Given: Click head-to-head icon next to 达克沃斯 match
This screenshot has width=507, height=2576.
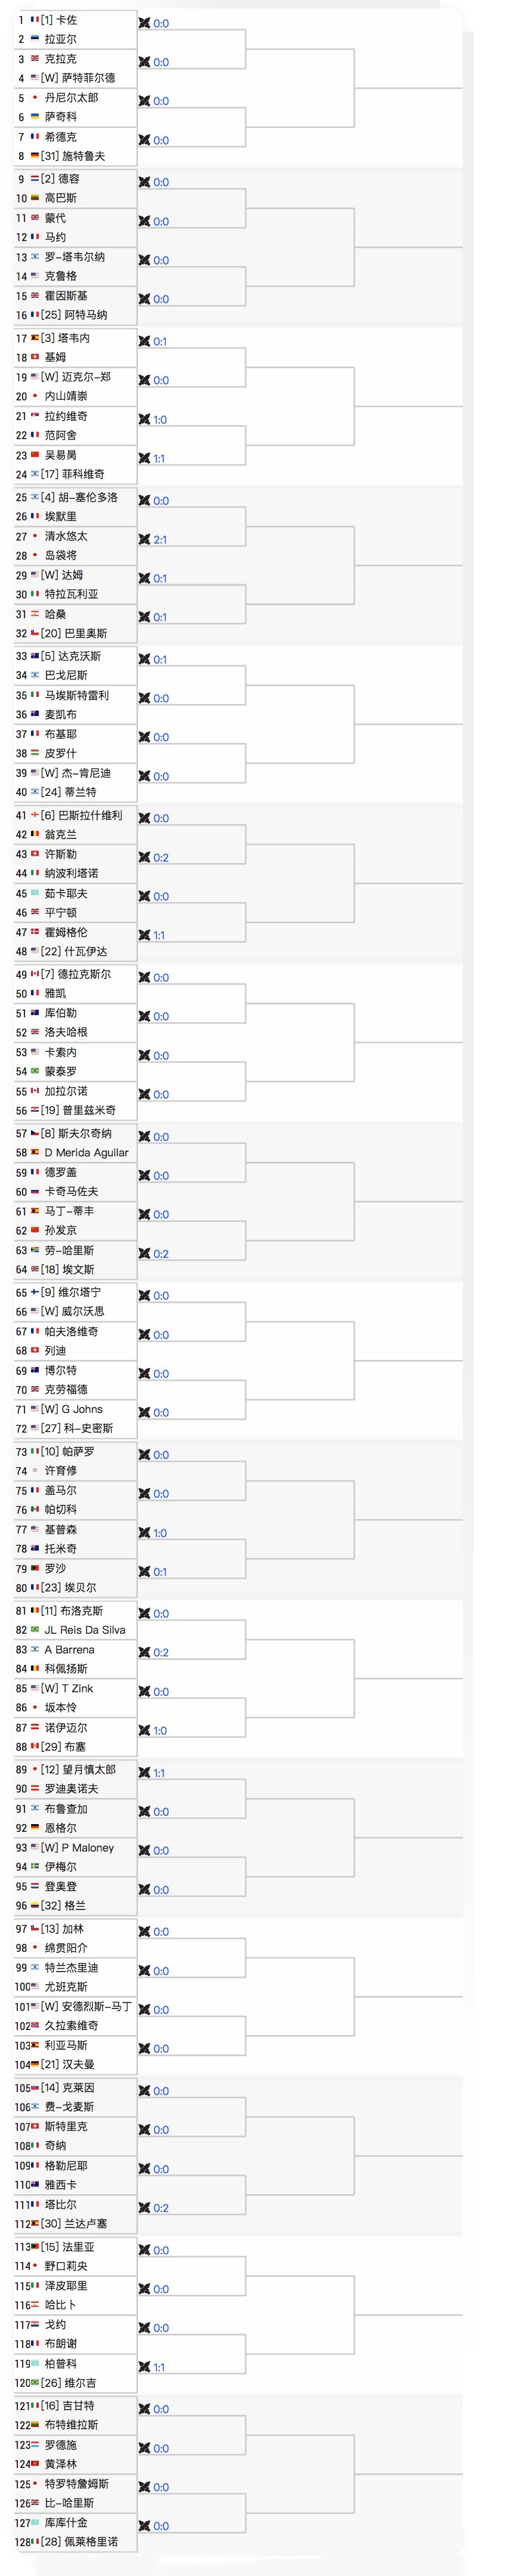Looking at the screenshot, I should tap(145, 660).
